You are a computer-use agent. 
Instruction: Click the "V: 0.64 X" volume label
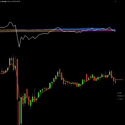click(121, 96)
